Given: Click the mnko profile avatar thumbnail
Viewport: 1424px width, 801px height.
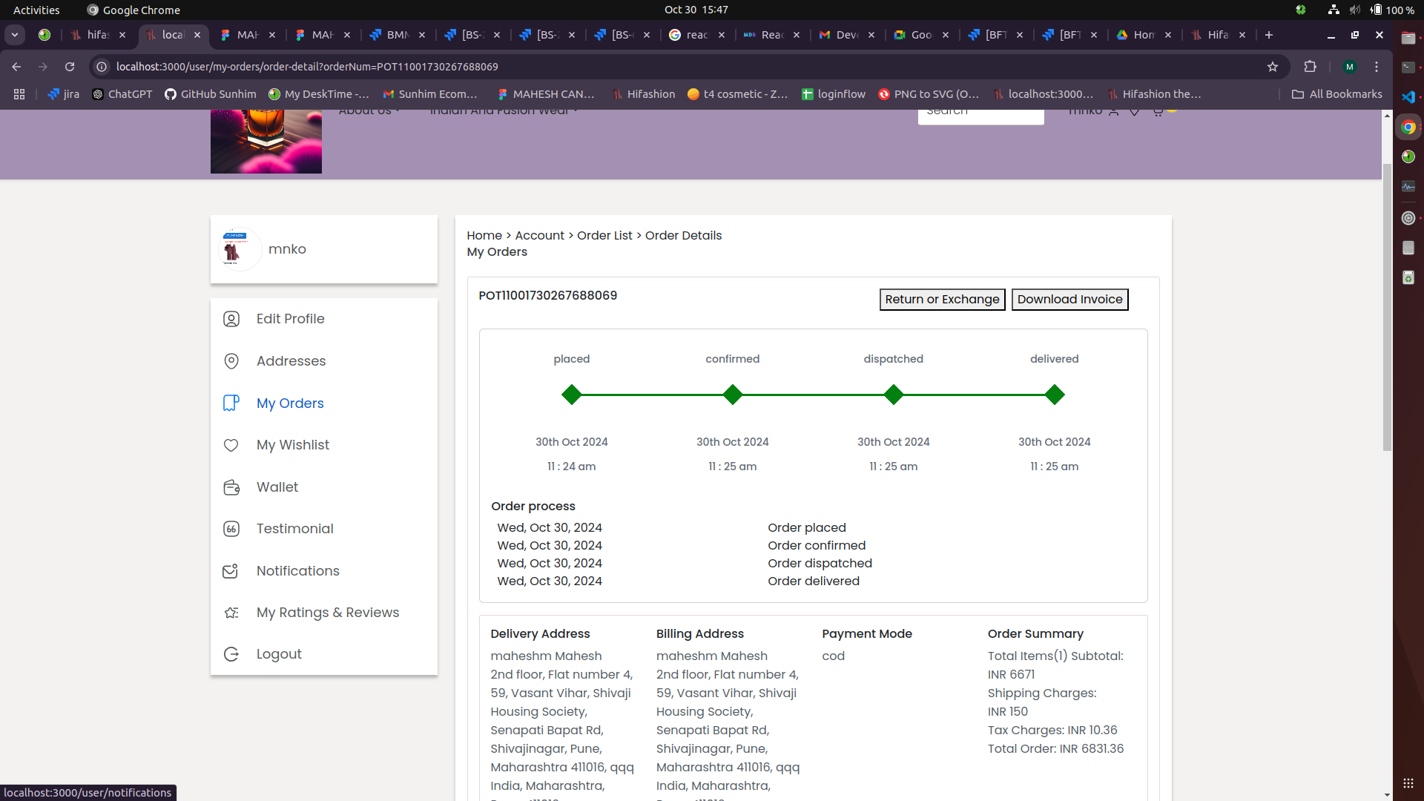Looking at the screenshot, I should [239, 249].
